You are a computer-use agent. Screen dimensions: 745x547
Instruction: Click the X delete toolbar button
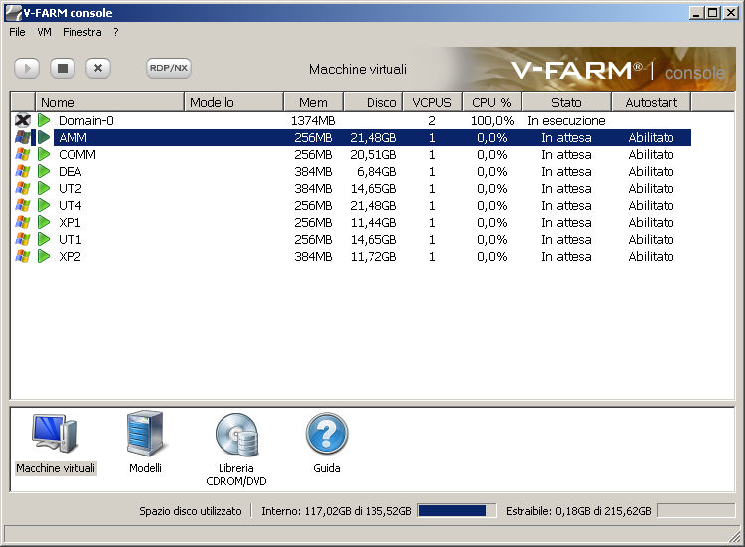(x=98, y=68)
